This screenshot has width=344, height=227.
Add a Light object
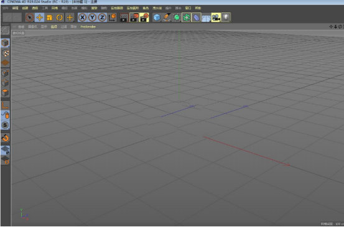[x=226, y=17]
